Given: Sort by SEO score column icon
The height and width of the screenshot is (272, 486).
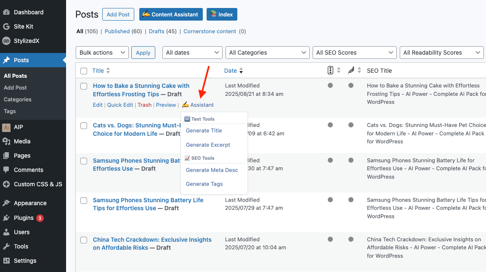Looking at the screenshot, I should [x=330, y=70].
